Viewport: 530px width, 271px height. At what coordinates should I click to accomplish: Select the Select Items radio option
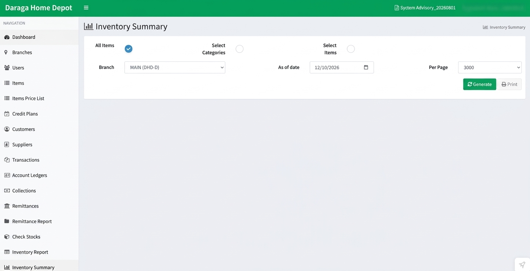[x=351, y=49]
